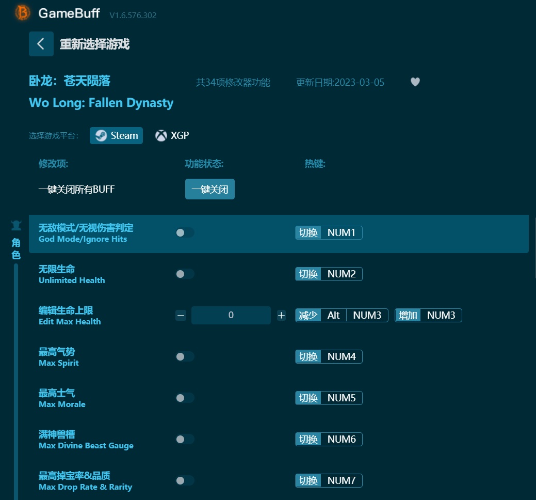
Task: Toggle the Max Morale switch
Action: (185, 398)
